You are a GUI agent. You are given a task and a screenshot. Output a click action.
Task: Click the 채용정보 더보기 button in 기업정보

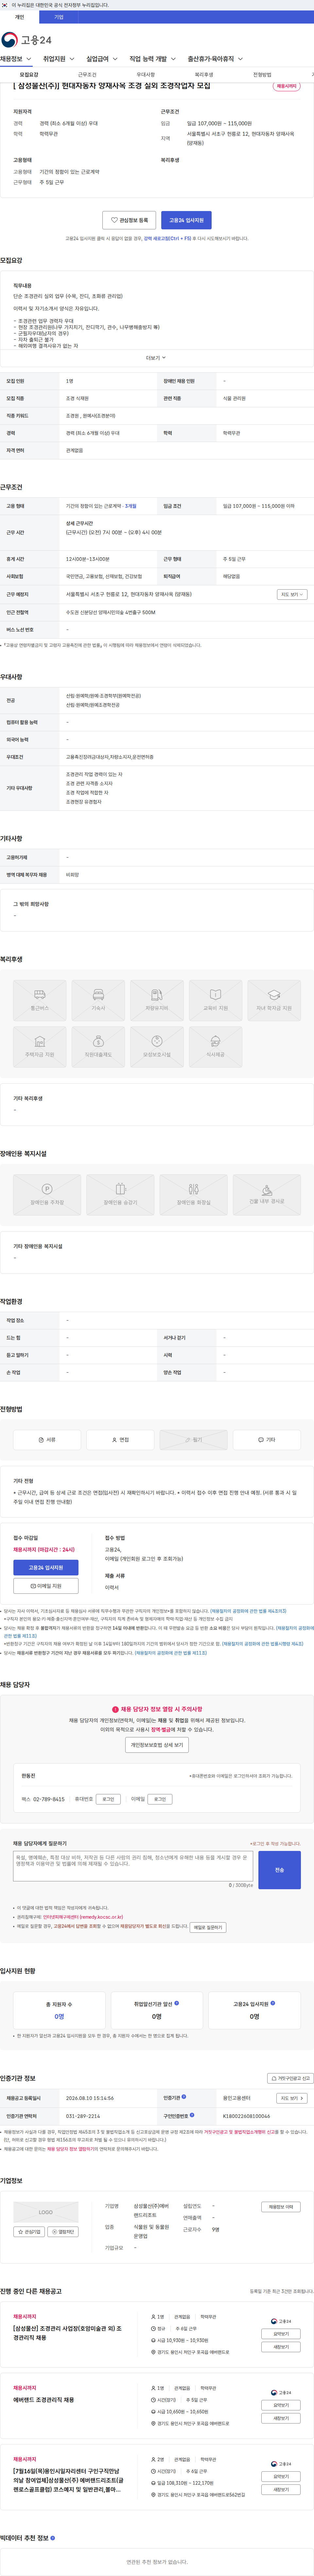tap(281, 2207)
